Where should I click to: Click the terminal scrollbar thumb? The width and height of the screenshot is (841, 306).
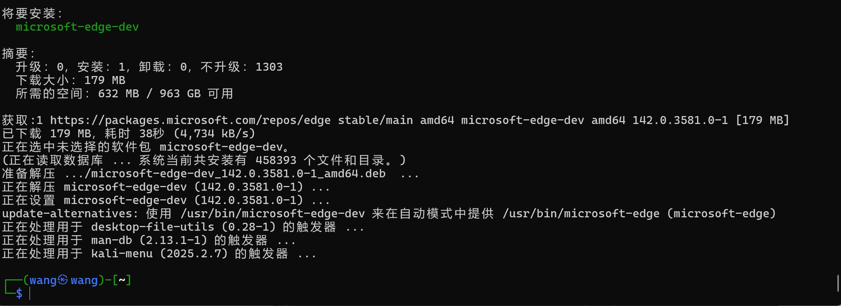(x=838, y=283)
